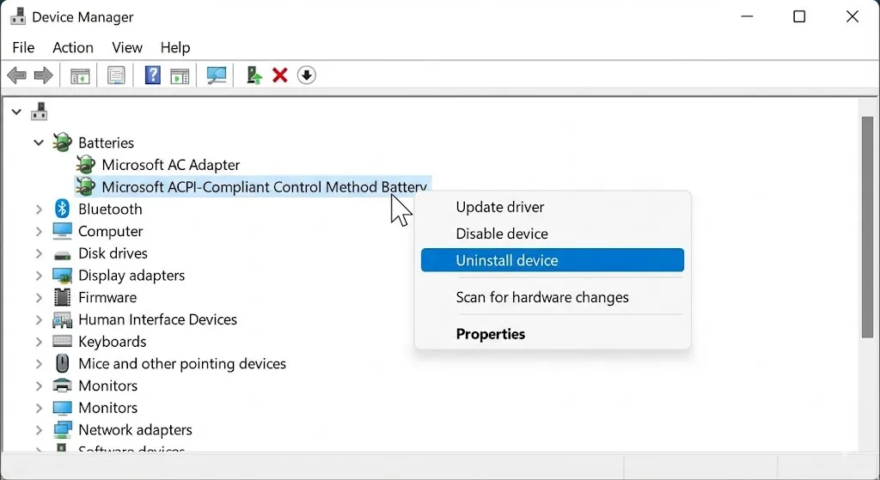
Task: Select the Microsoft AC Adapter entry
Action: tap(171, 165)
